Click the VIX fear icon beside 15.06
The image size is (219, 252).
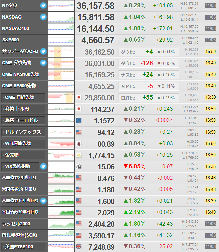pyautogui.click(x=79, y=166)
